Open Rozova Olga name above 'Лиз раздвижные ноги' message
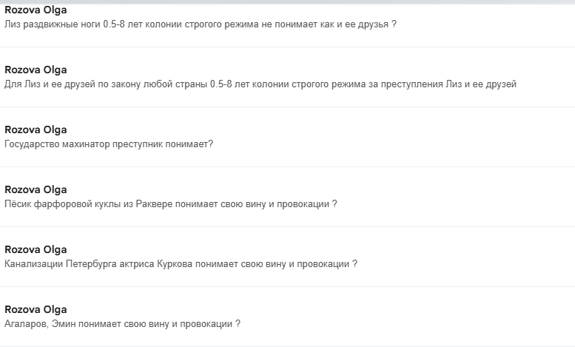Image resolution: width=575 pixels, height=347 pixels. click(36, 10)
